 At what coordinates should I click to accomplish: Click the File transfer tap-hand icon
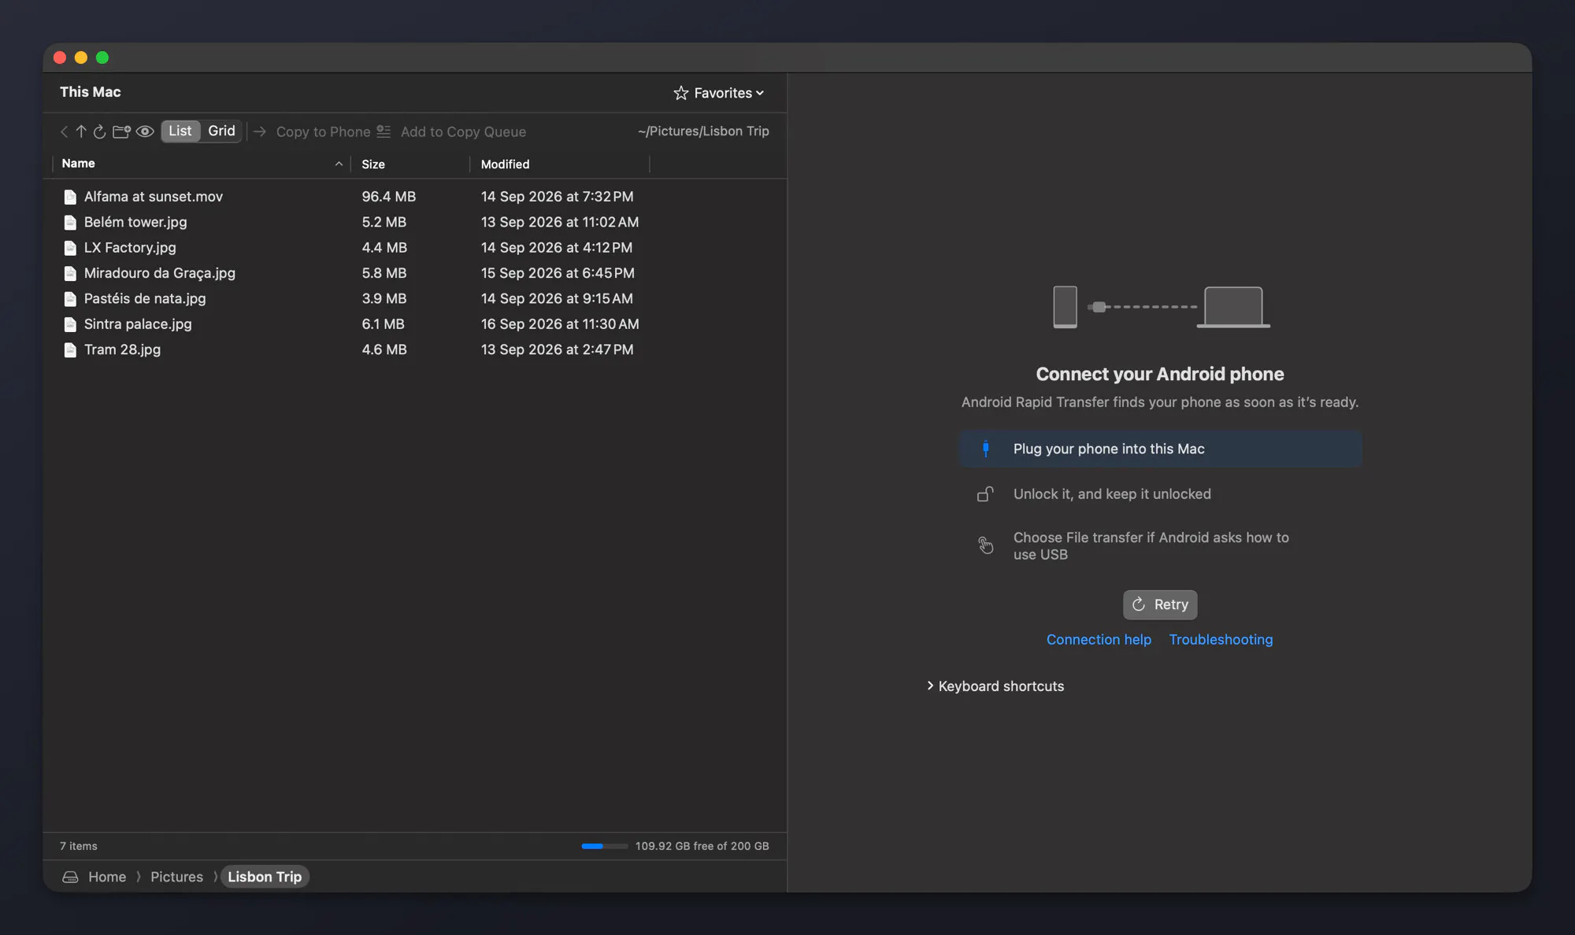(x=985, y=545)
